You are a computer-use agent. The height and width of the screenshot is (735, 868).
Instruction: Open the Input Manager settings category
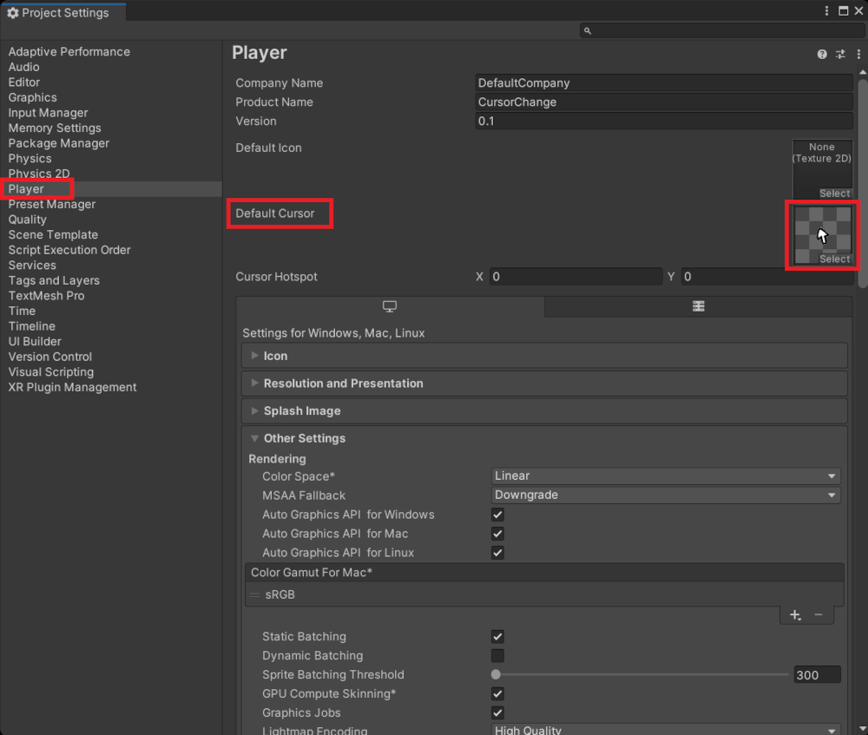[x=48, y=113]
